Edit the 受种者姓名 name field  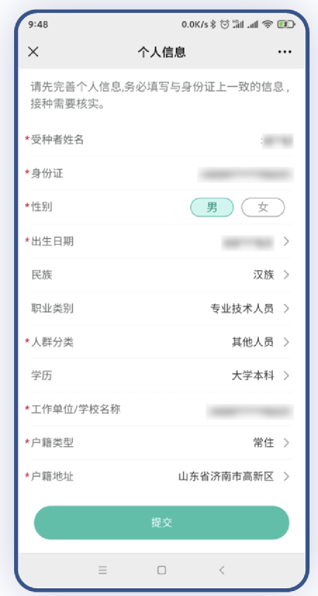point(162,140)
